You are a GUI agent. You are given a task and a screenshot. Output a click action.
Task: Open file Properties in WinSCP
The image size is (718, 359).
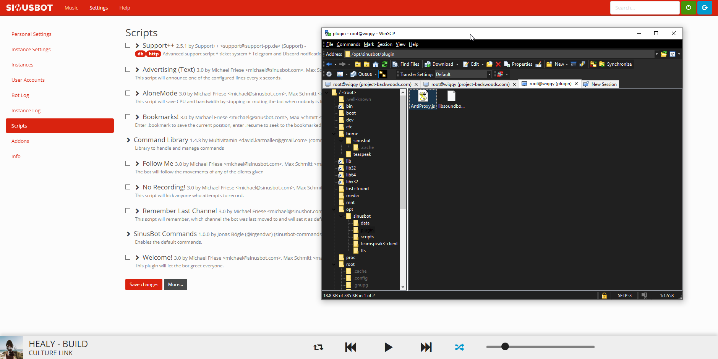(x=518, y=64)
